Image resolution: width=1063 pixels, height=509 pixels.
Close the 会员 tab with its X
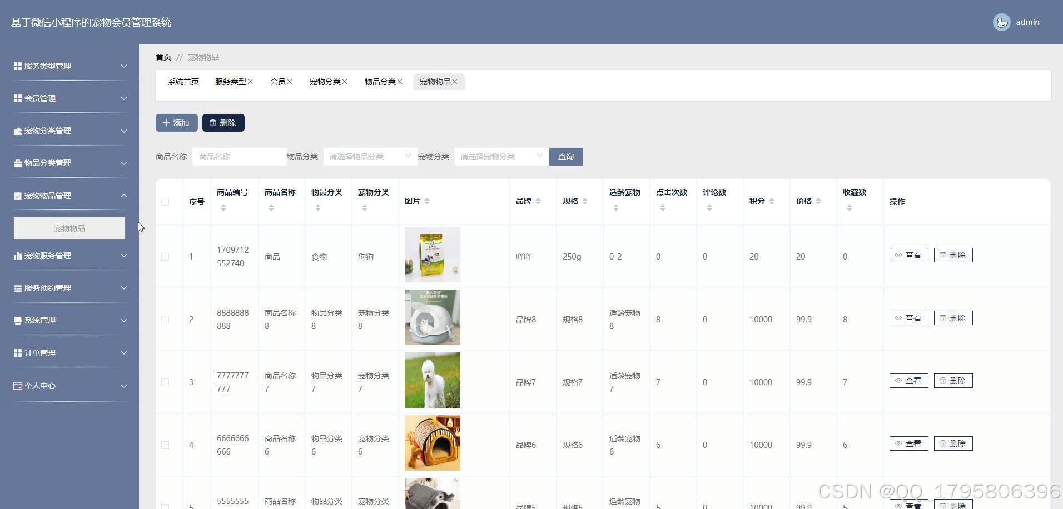pos(290,82)
